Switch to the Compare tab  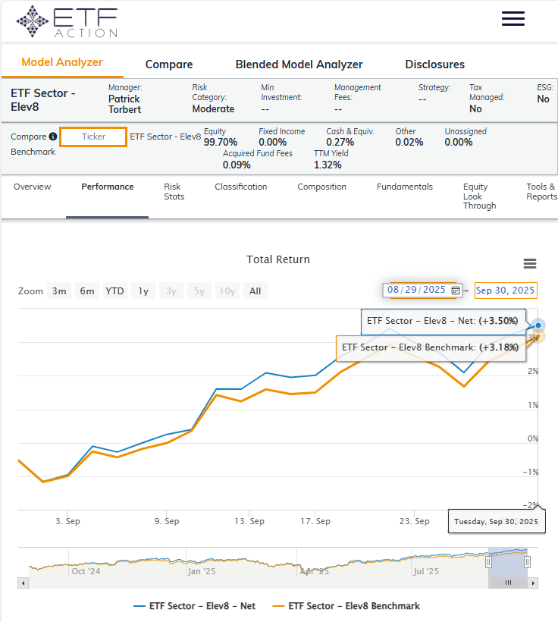[x=169, y=64]
